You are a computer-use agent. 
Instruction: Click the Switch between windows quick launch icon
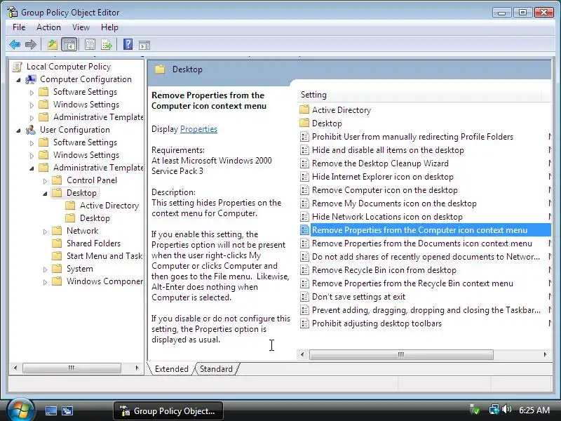[x=67, y=410]
